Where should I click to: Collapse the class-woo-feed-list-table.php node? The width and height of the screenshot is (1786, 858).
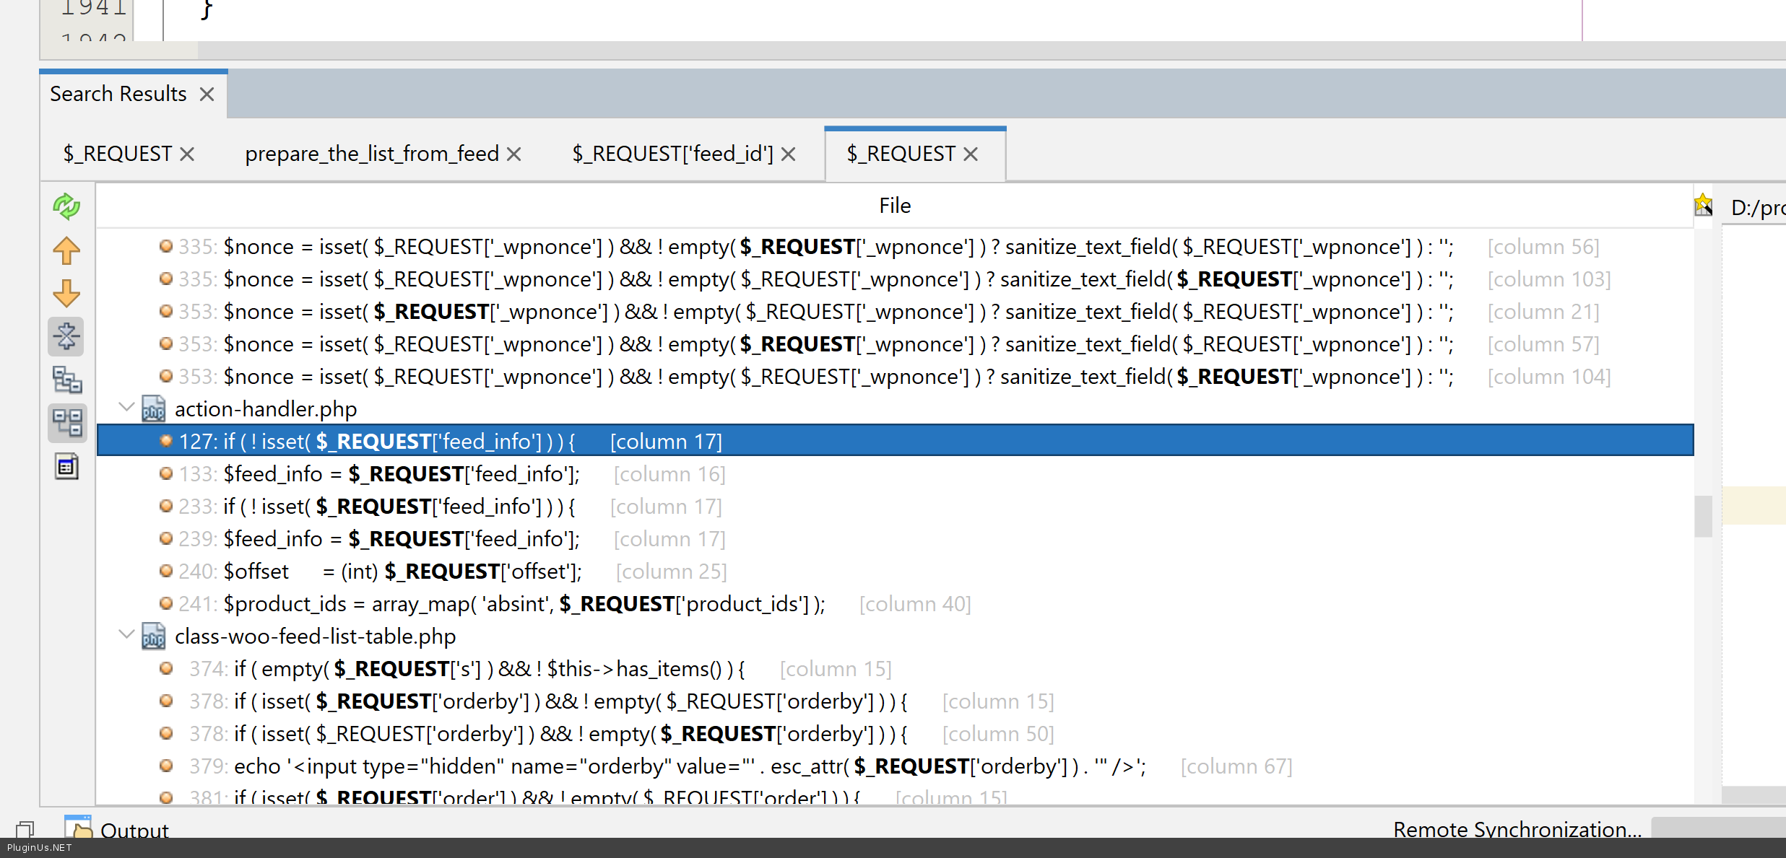point(126,635)
